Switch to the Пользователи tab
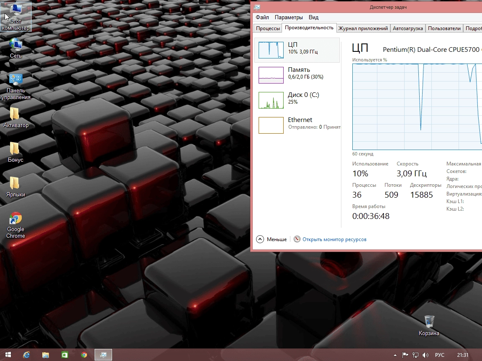The height and width of the screenshot is (361, 482). click(444, 28)
